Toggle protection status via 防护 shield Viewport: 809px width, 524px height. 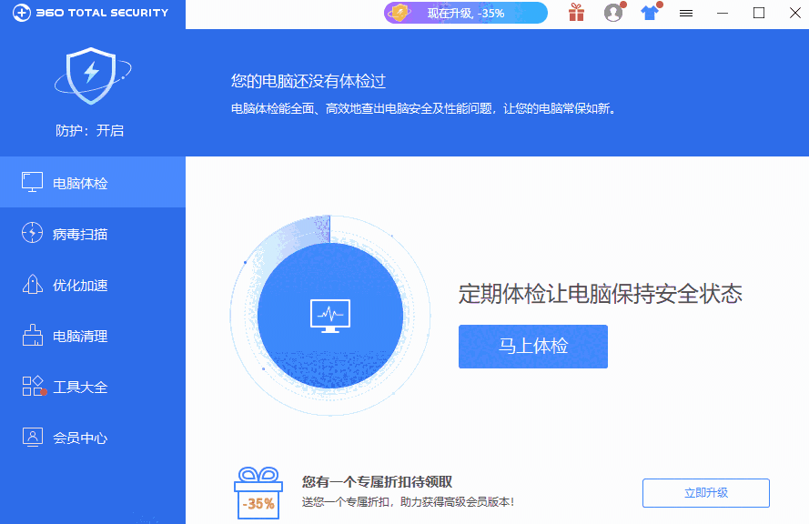point(92,130)
